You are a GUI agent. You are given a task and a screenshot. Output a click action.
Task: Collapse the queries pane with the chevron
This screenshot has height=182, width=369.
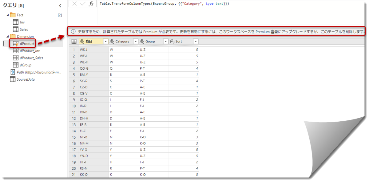click(60, 6)
